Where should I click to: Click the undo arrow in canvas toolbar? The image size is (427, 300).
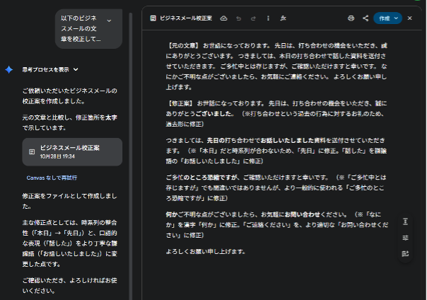[238, 18]
